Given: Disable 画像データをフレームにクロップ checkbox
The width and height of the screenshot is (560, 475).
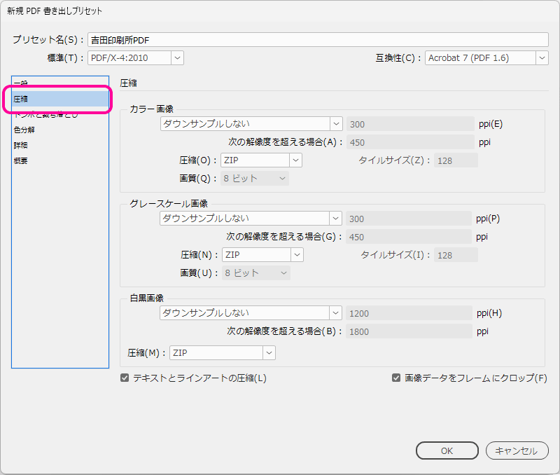Looking at the screenshot, I should coord(397,378).
